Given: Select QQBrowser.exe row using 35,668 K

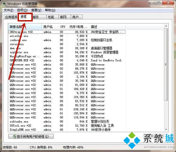Looking at the screenshot, I should click(x=67, y=64).
